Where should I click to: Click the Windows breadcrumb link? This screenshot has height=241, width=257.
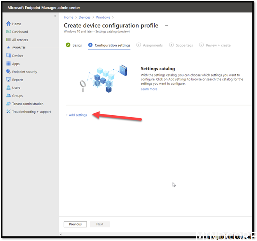click(103, 17)
